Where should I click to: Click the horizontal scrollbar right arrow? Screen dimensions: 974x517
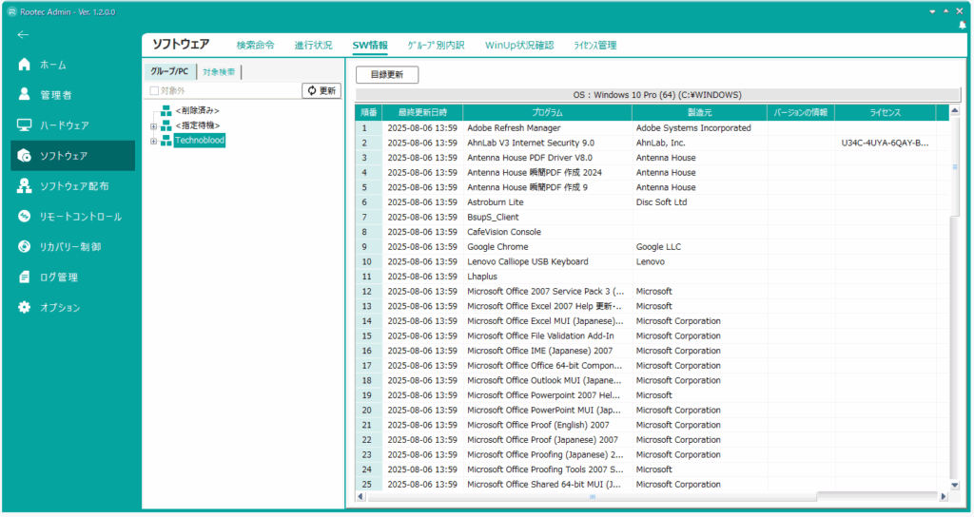click(943, 496)
